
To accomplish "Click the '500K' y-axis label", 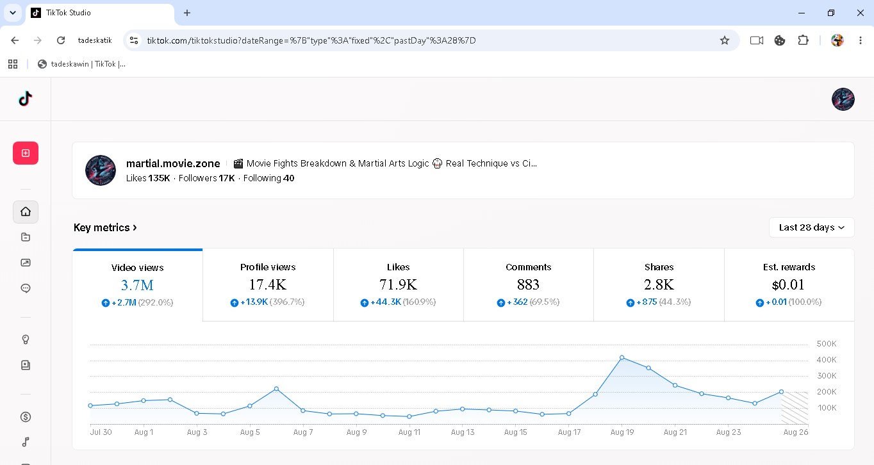I will pos(827,344).
